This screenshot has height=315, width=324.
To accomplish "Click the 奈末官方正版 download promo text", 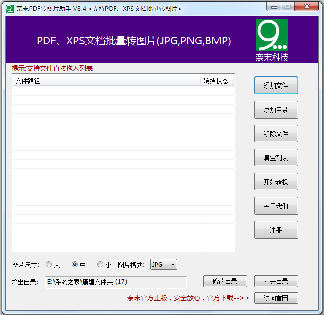I will click(188, 298).
